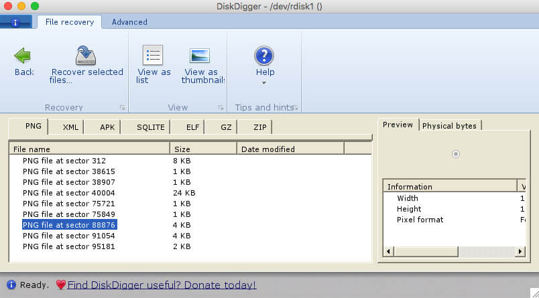Select PNG file at sector 40004

(69, 193)
